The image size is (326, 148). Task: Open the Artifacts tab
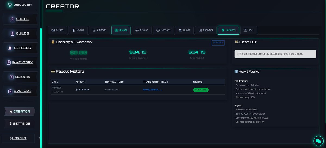tap(100, 30)
